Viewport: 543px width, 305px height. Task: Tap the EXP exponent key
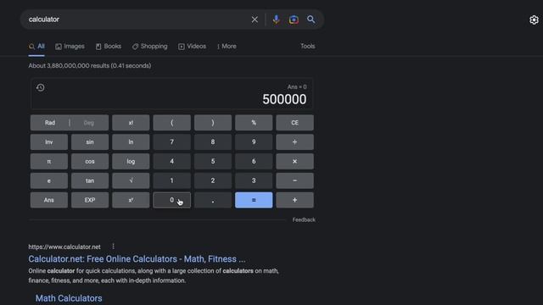pyautogui.click(x=90, y=200)
